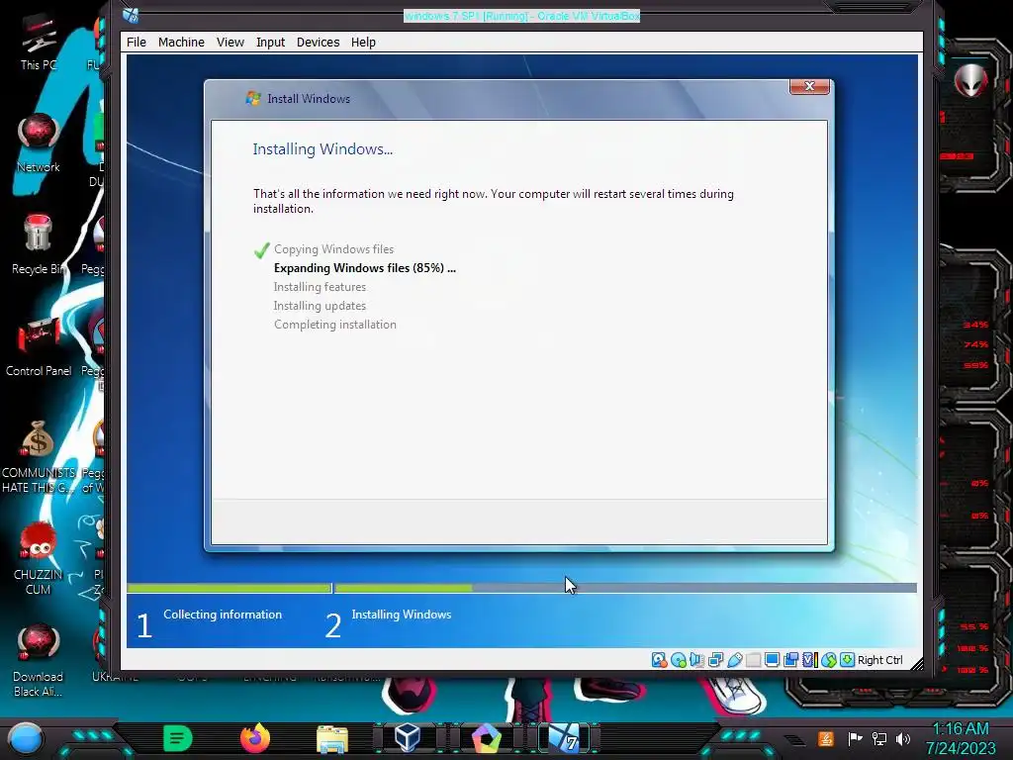The width and height of the screenshot is (1013, 760).
Task: Click the Alienware head gadget icon
Action: (971, 81)
